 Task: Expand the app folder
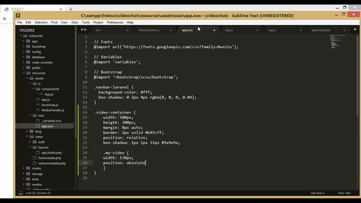tap(24, 41)
